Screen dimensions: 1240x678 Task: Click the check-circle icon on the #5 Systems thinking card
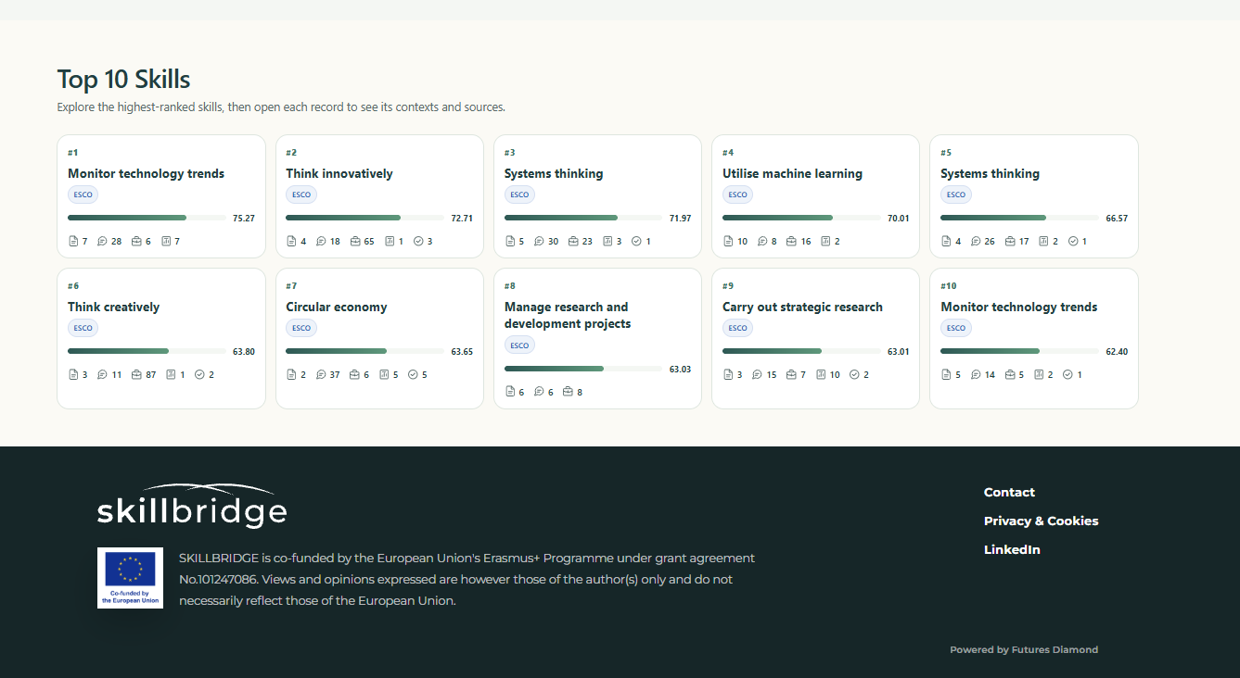click(1073, 241)
